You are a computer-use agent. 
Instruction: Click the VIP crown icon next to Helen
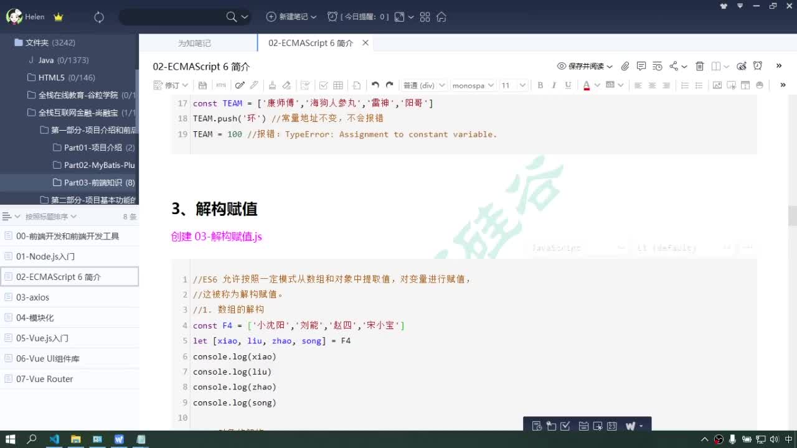[x=59, y=17]
